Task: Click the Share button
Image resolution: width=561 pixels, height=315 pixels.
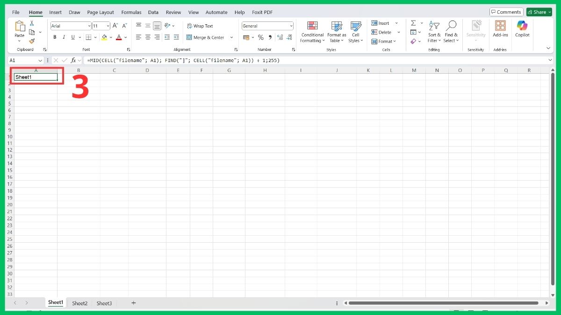Action: tap(539, 12)
